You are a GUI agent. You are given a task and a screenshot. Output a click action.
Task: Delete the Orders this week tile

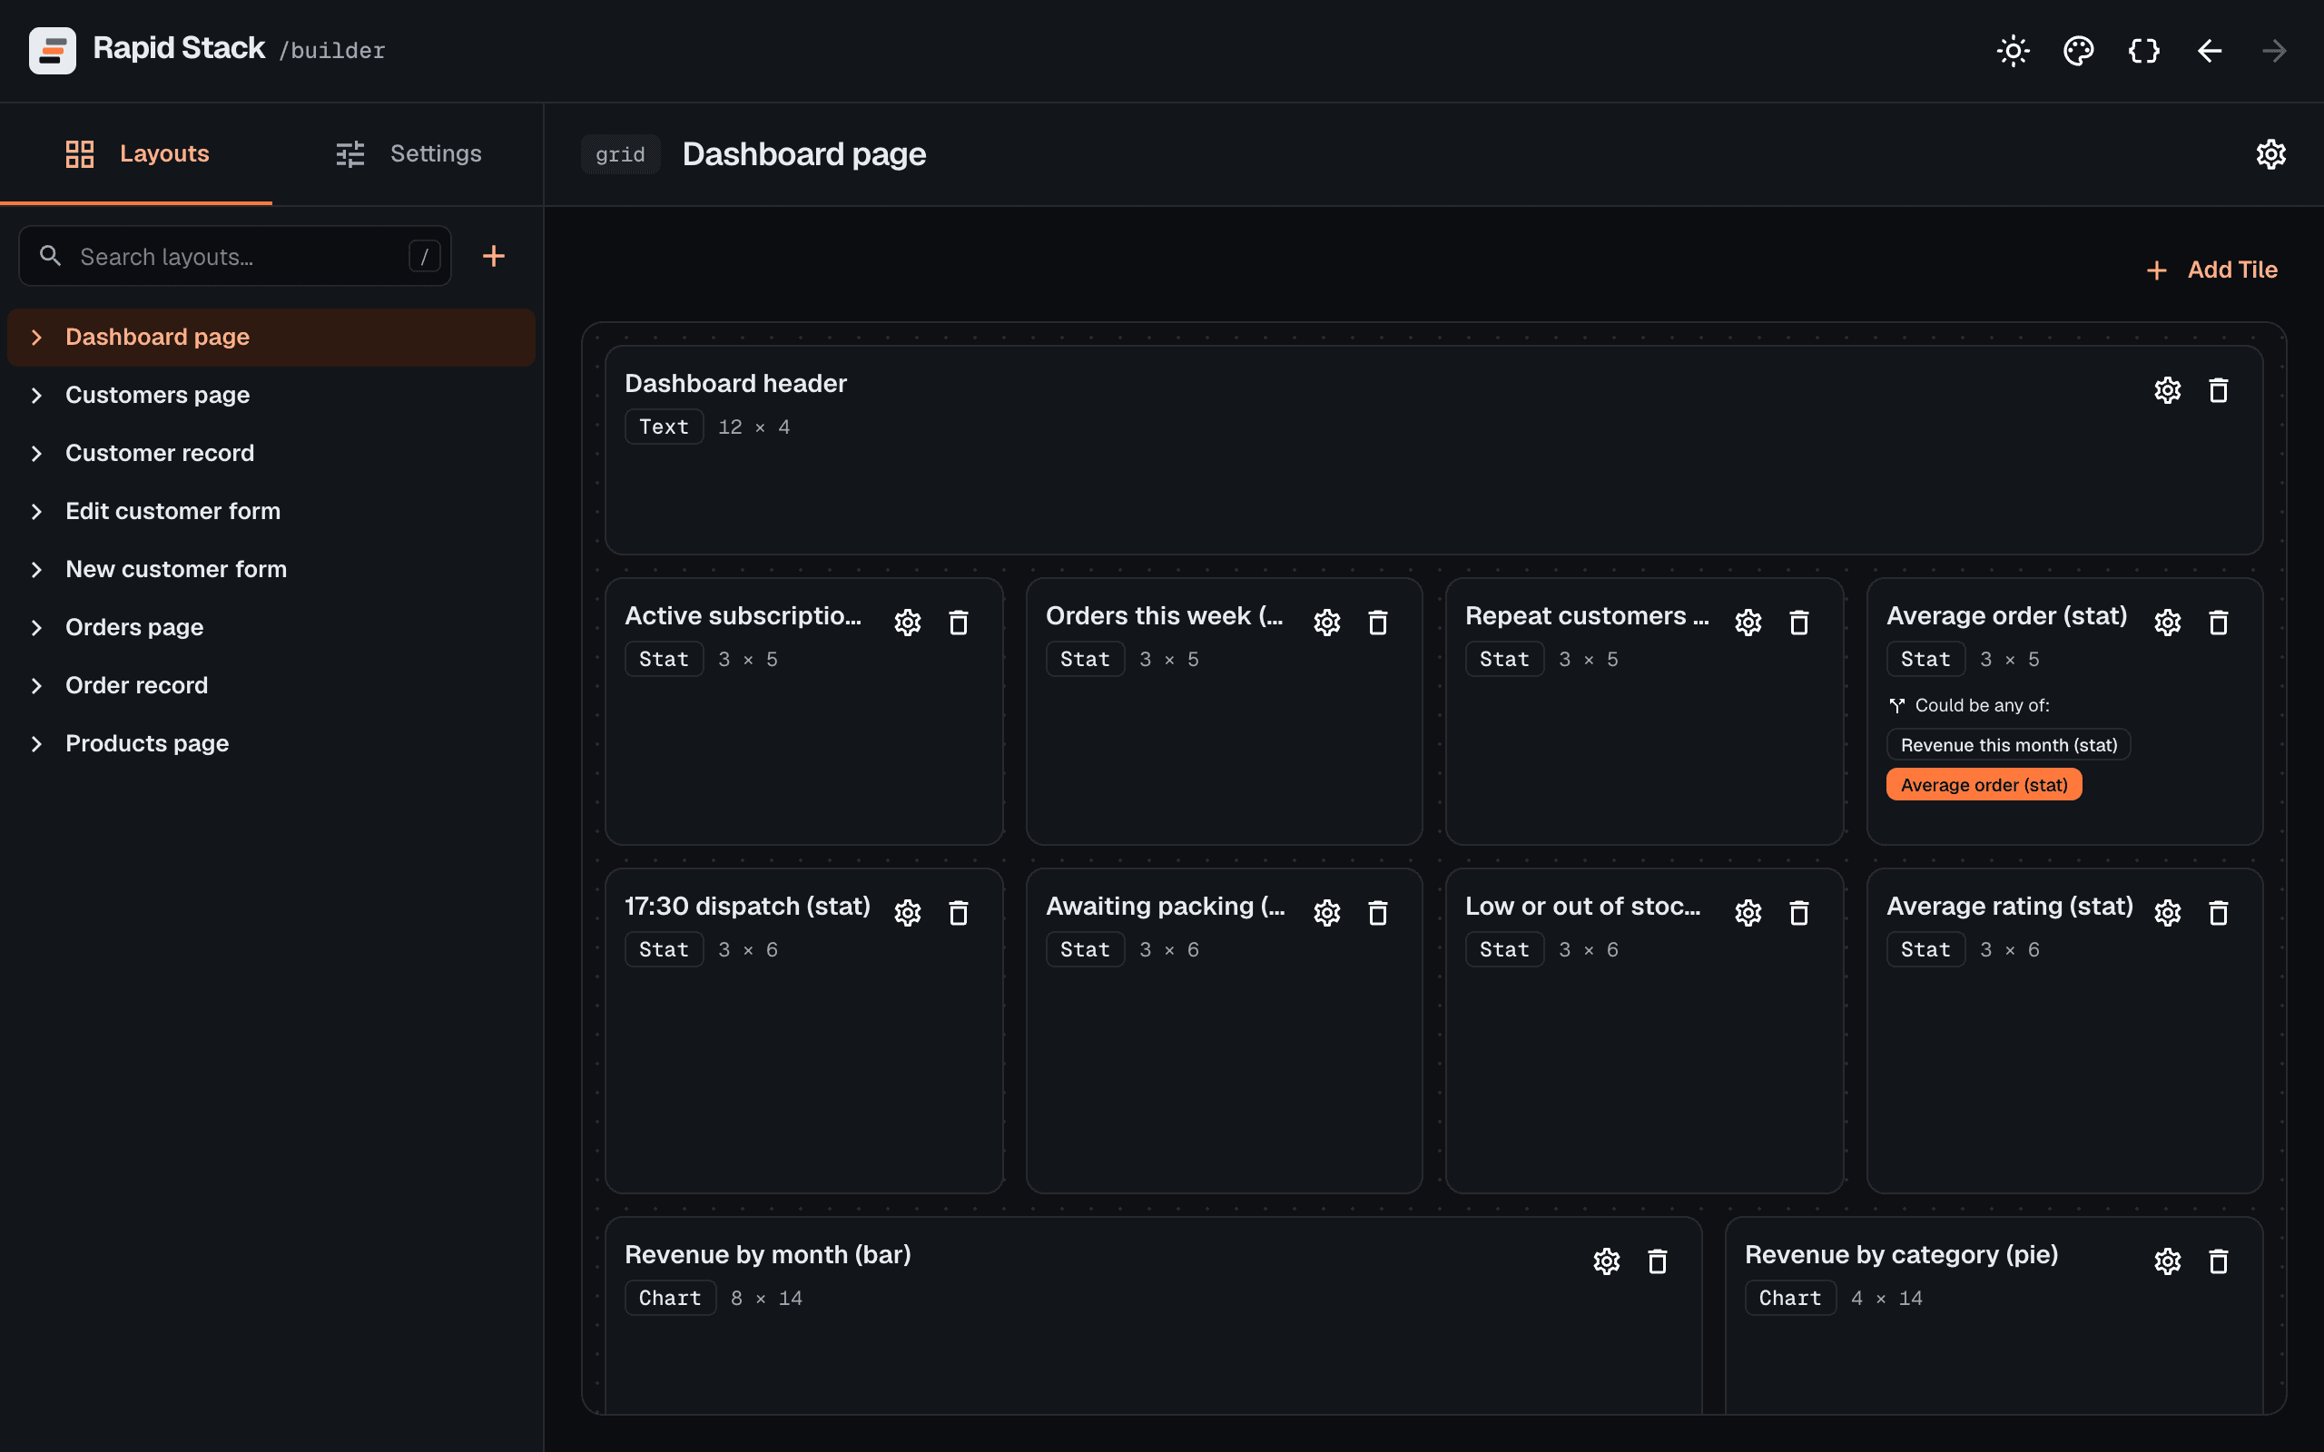1378,623
